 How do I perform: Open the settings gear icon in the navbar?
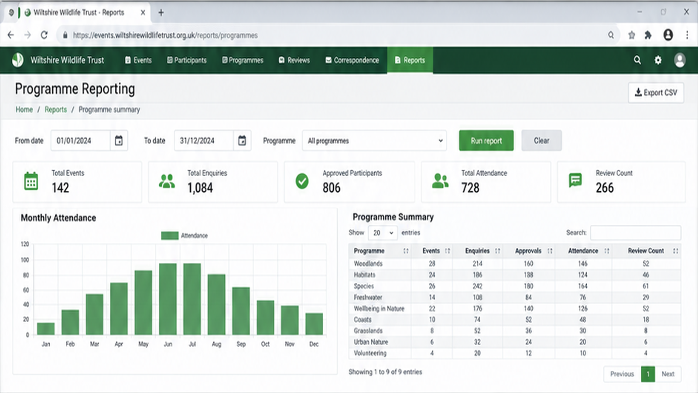click(658, 60)
